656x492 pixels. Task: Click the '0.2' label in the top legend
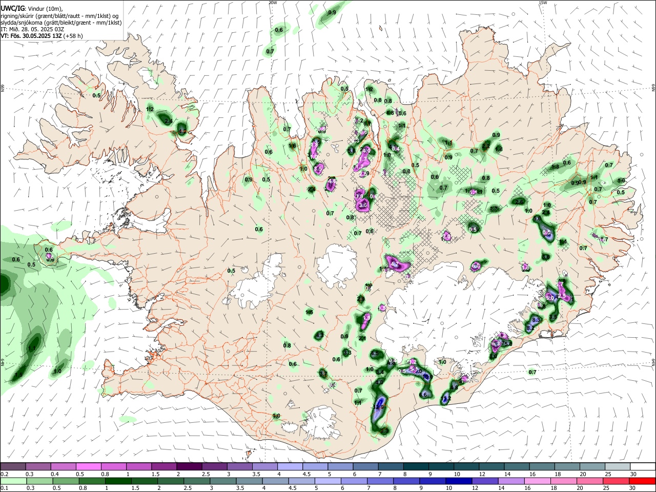pos(5,474)
